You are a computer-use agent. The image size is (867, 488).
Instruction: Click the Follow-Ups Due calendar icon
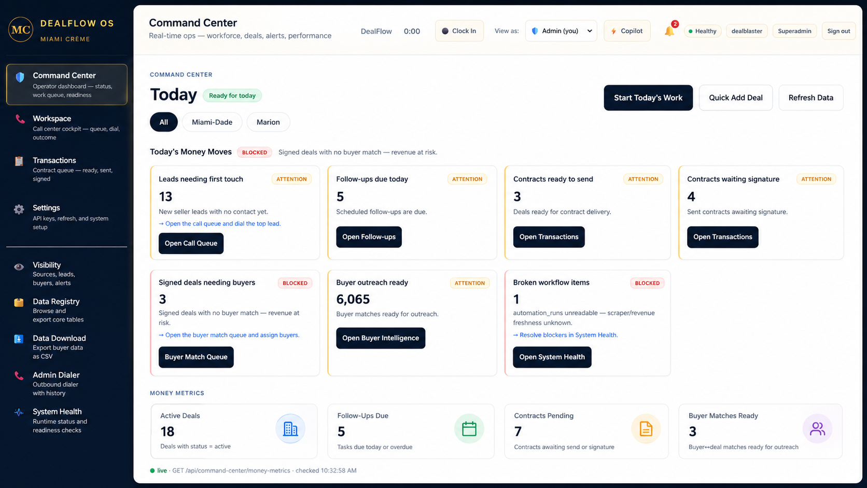click(469, 429)
